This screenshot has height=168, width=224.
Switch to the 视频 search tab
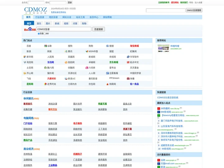pos(66,23)
